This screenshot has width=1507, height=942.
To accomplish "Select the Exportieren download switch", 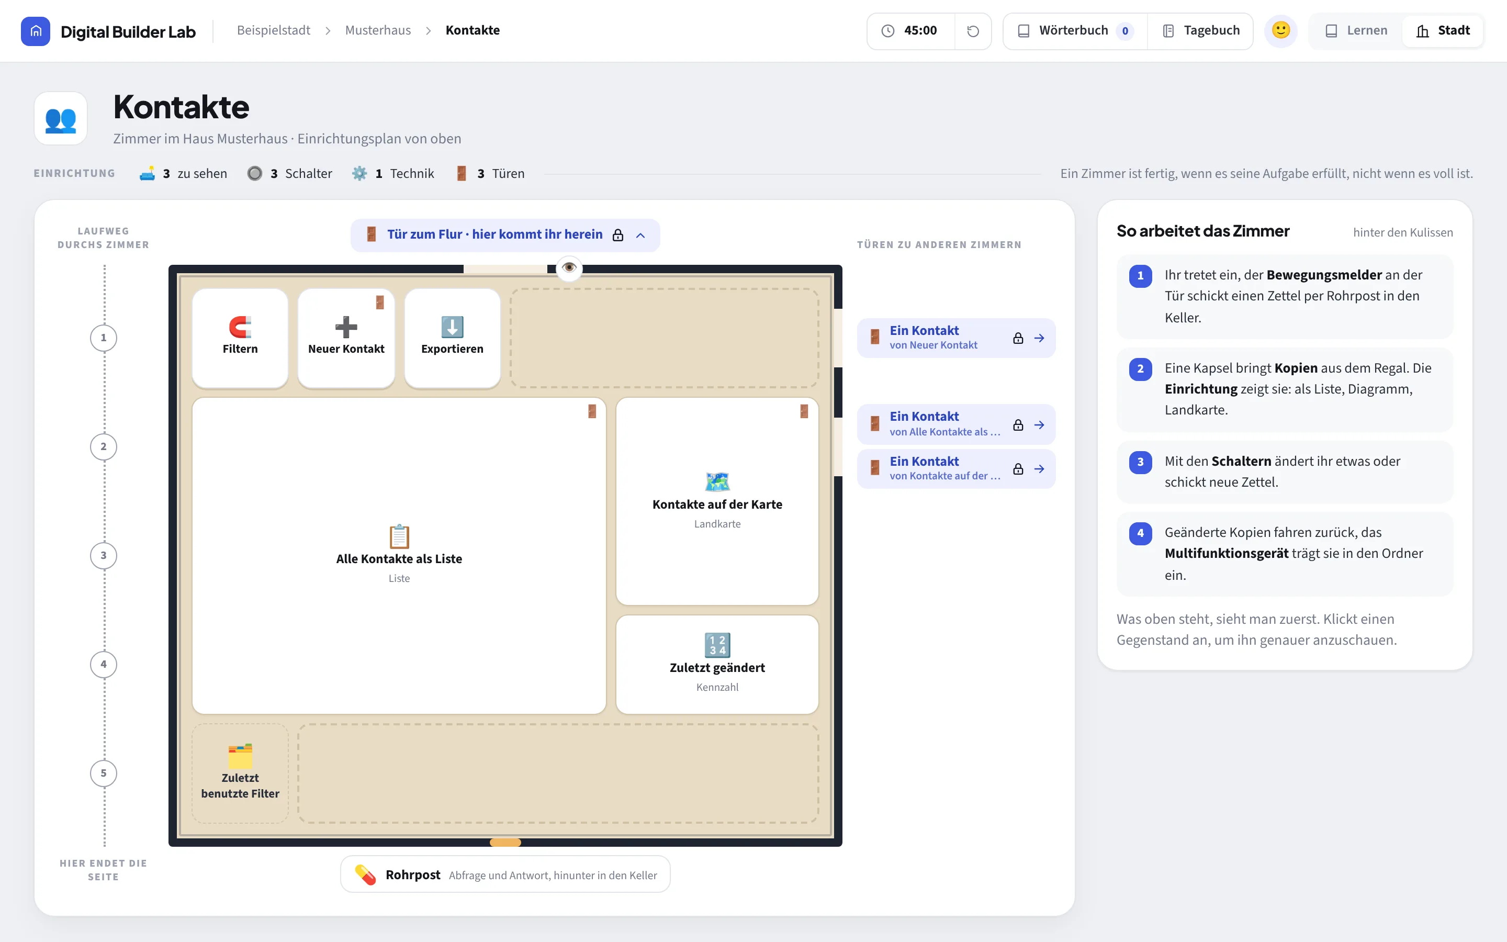I will pos(452,338).
